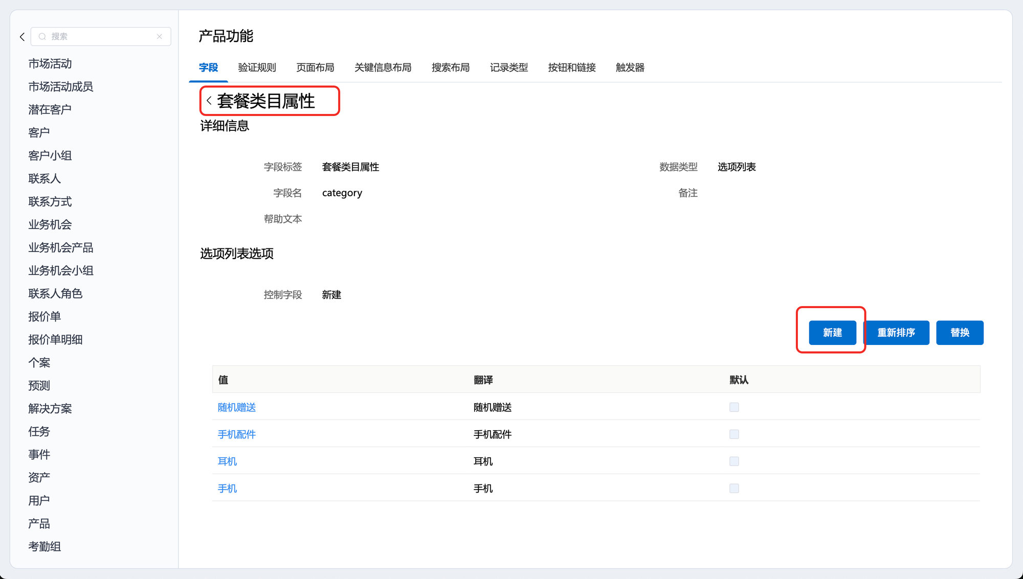Open the 触发器 tab
Image resolution: width=1023 pixels, height=579 pixels.
630,67
